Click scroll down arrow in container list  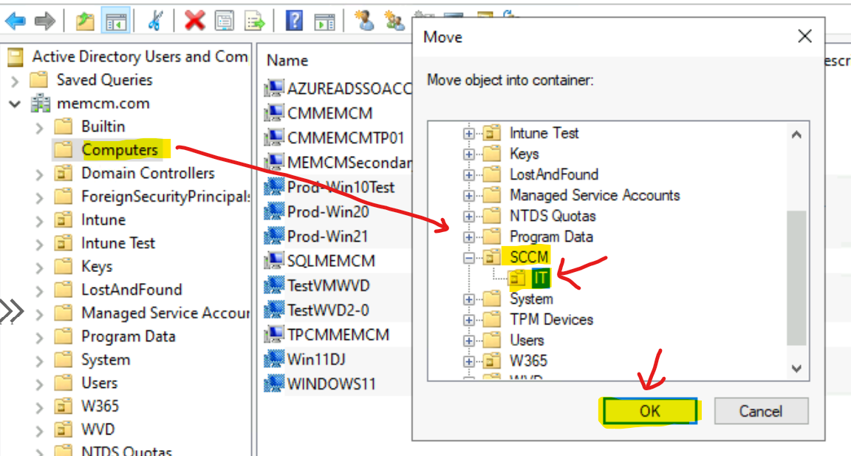click(x=796, y=368)
